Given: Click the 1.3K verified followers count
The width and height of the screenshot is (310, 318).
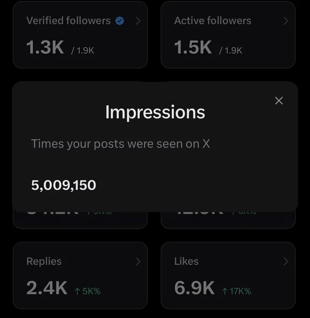Looking at the screenshot, I should pos(45,47).
